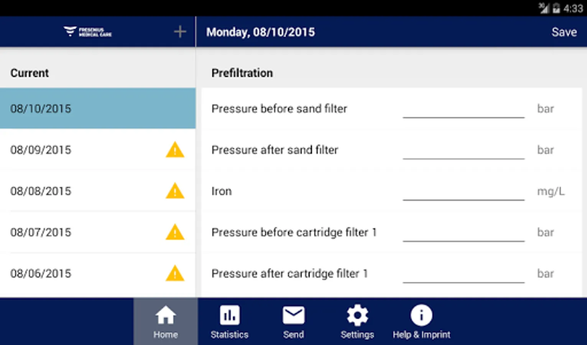Screen dimensions: 587x345
Task: Open the Statistics tab
Action: pos(229,322)
